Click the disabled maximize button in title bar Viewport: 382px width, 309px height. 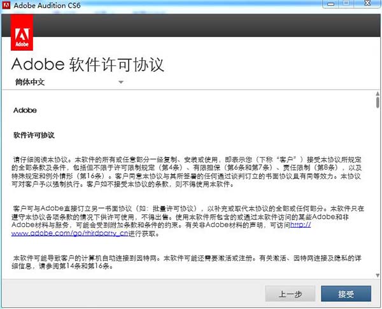point(346,5)
